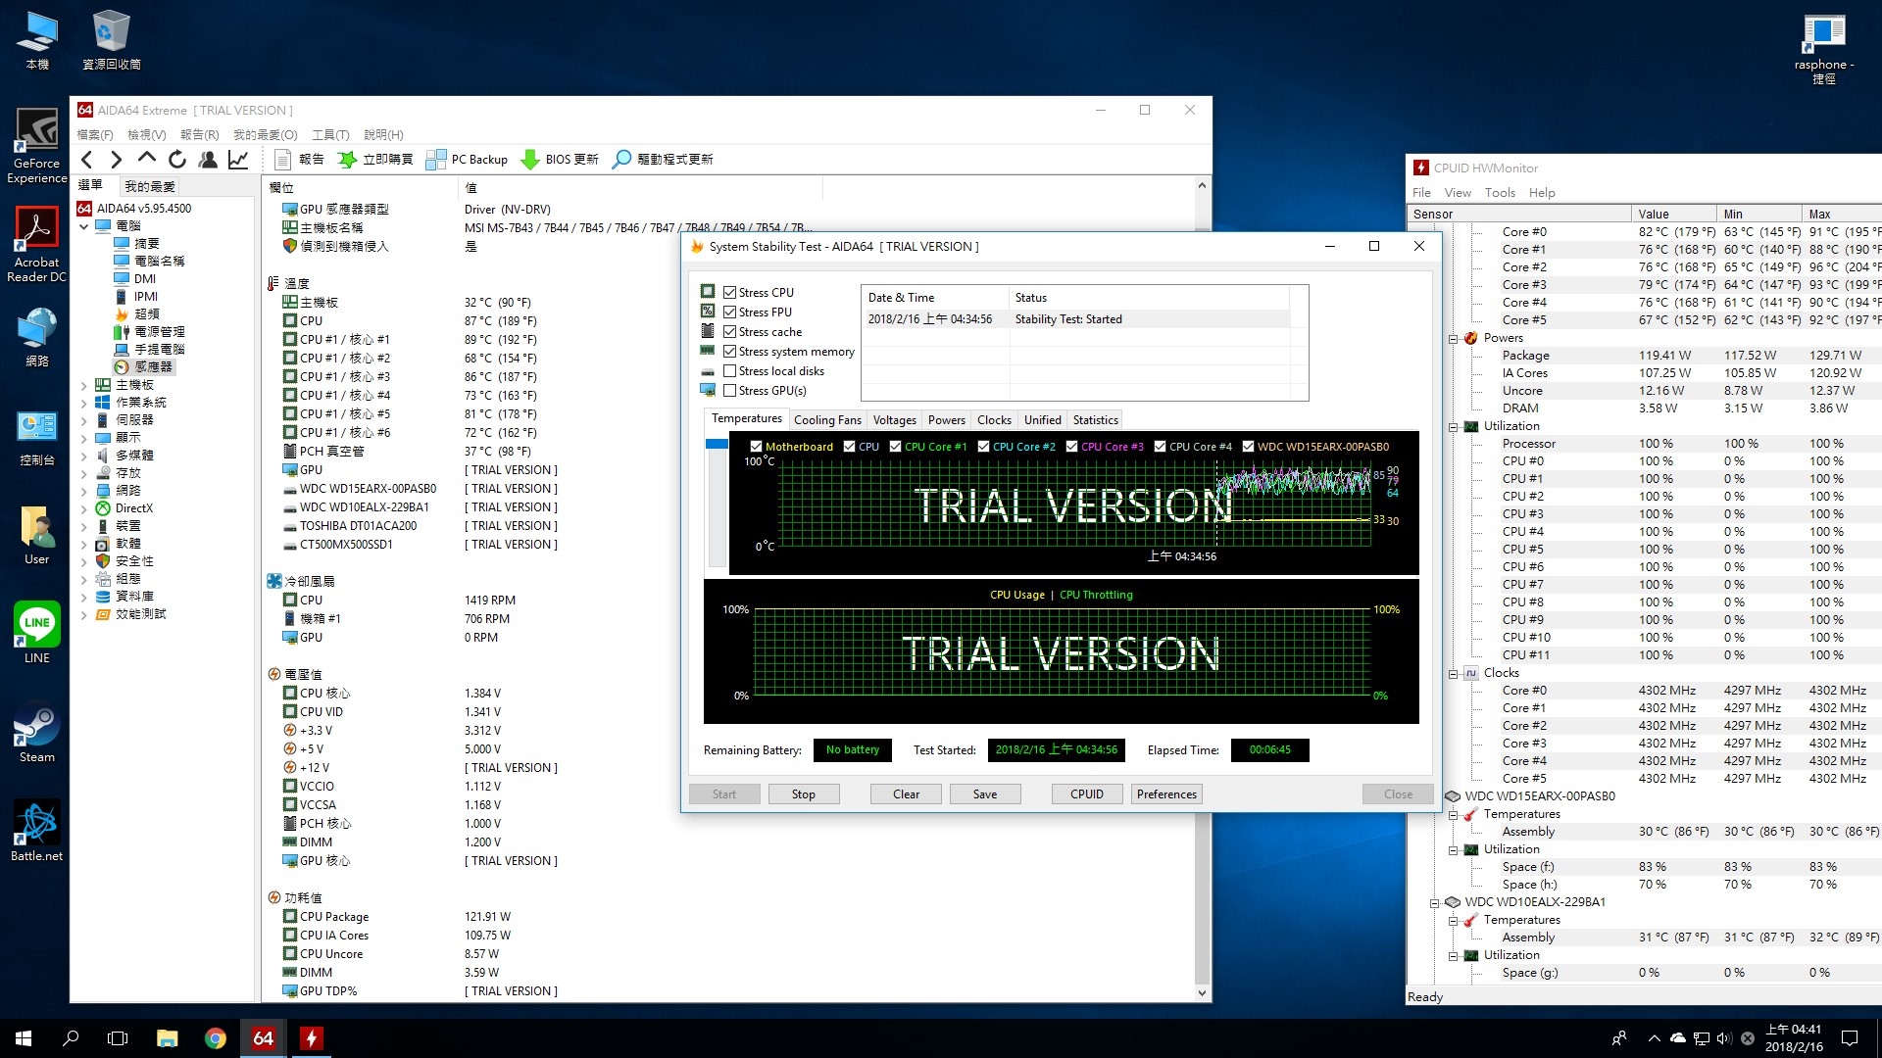The width and height of the screenshot is (1882, 1058).
Task: Expand the 主機板 tree node
Action: [84, 385]
